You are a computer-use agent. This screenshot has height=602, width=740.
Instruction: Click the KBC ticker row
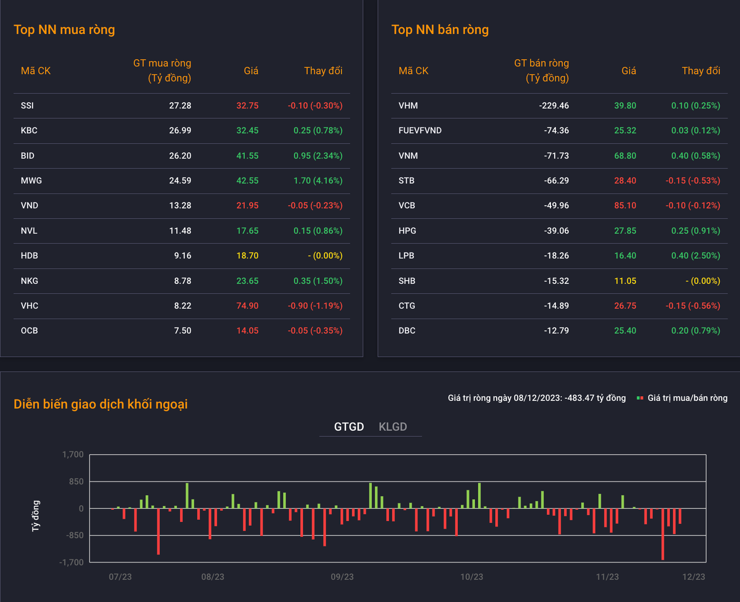tap(29, 131)
